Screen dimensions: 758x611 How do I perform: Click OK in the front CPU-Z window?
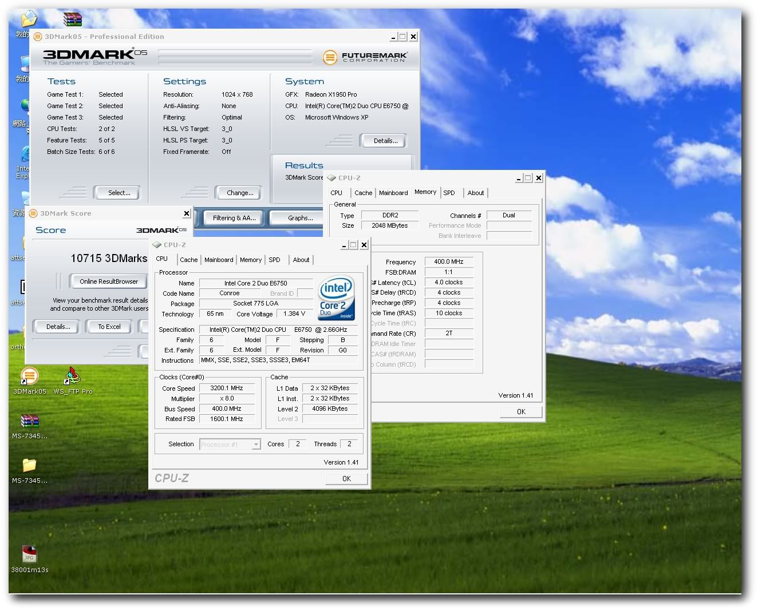[346, 479]
